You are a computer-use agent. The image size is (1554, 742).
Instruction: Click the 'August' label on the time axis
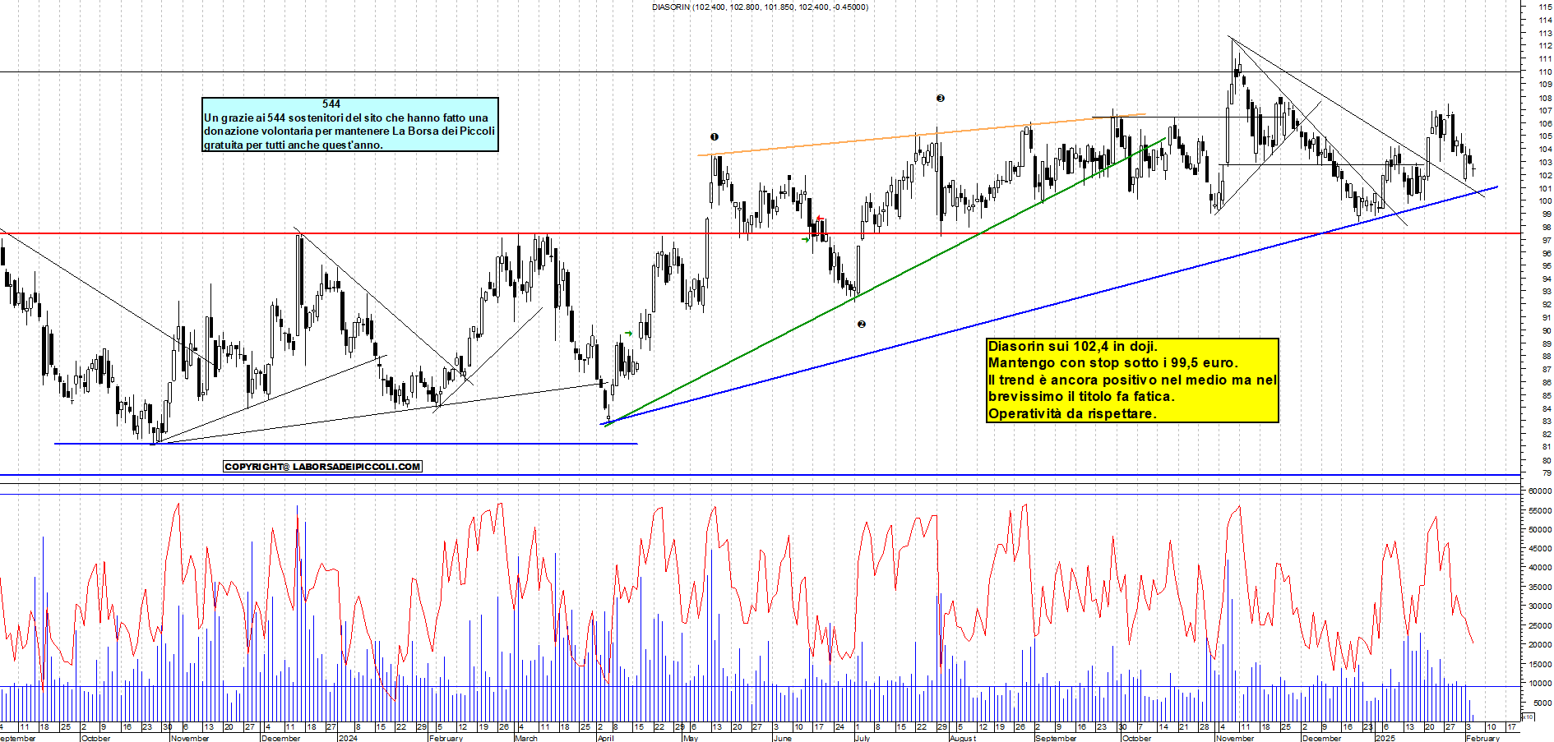click(963, 738)
